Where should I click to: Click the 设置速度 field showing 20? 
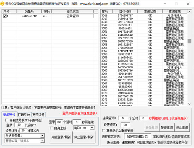pyautogui.click(x=125, y=125)
